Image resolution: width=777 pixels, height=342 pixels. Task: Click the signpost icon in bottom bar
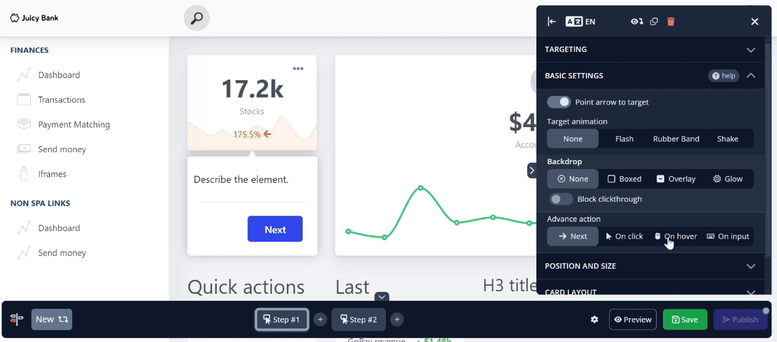click(x=17, y=319)
